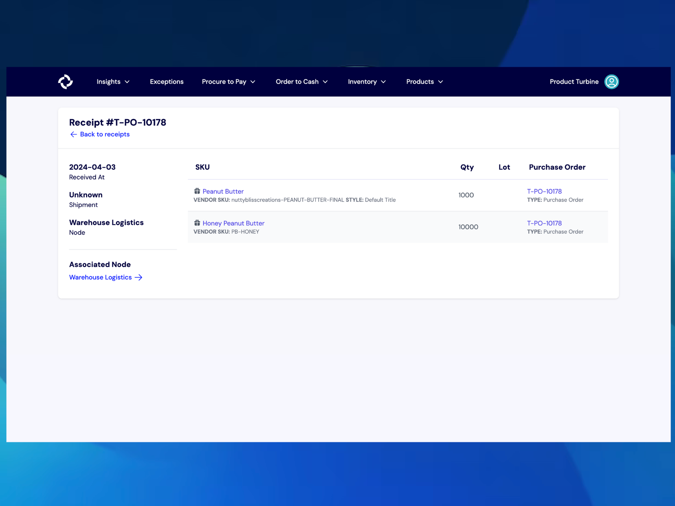
Task: Open T-PO-10178 link in Peanut Butter row
Action: coord(544,191)
